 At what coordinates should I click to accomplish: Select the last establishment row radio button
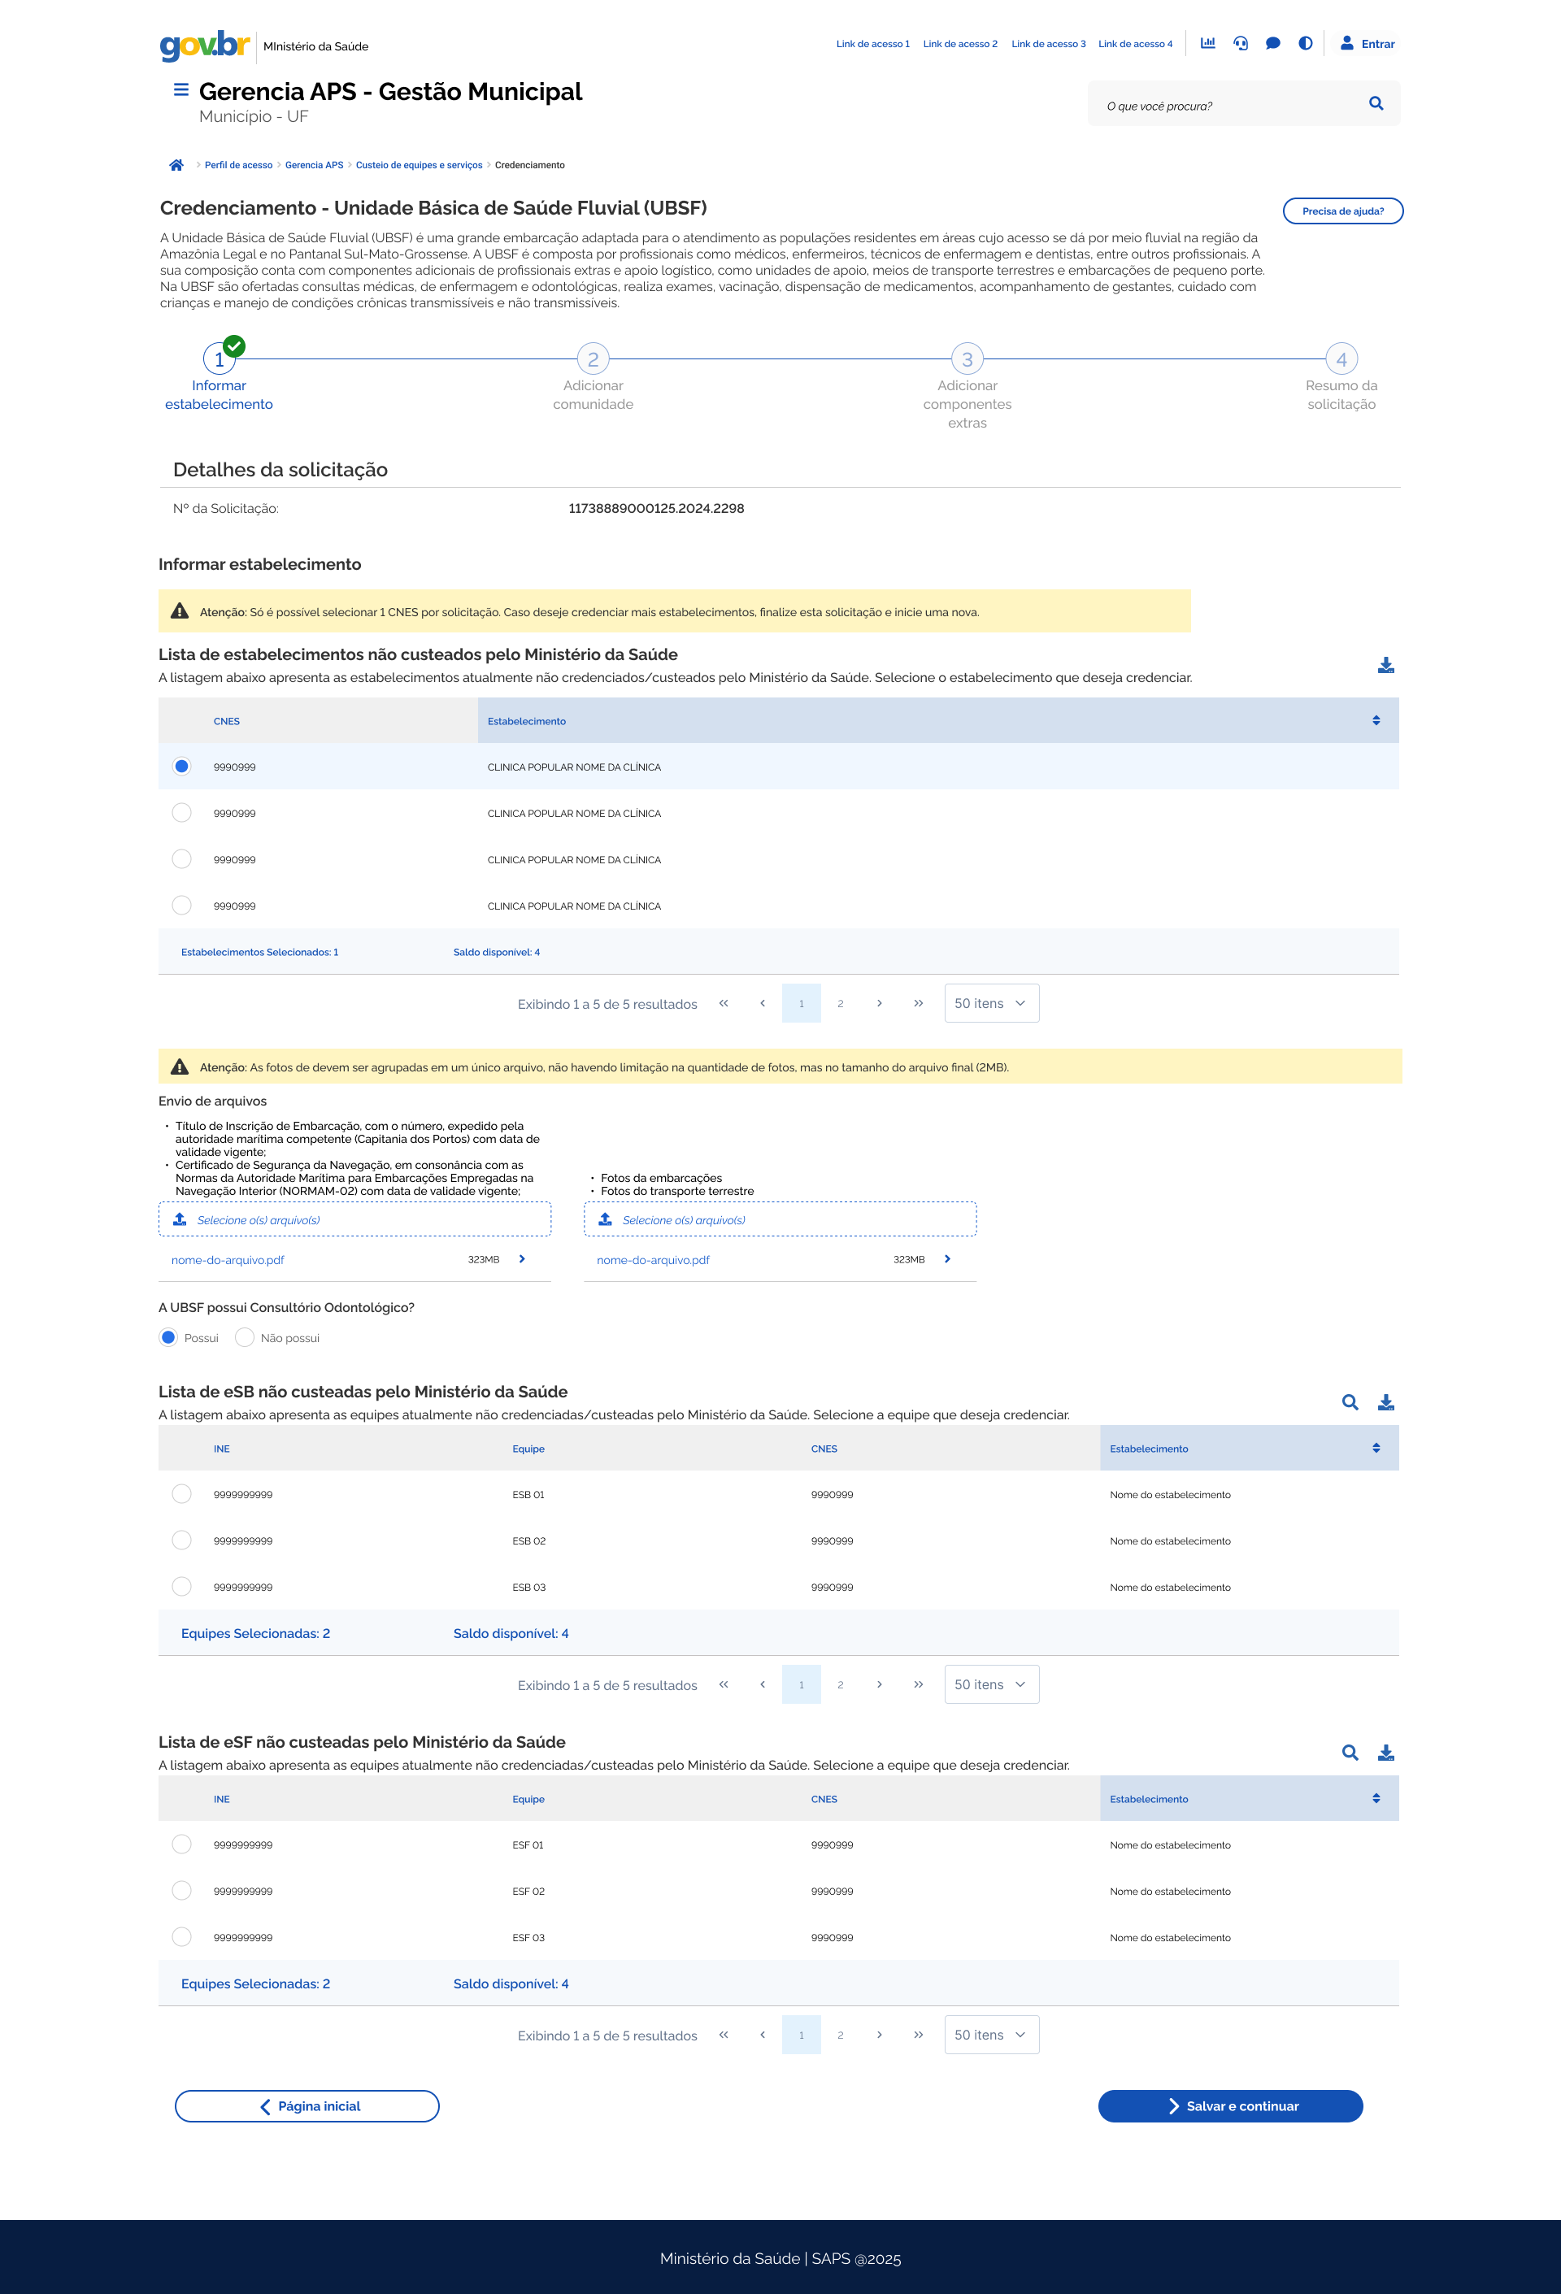click(x=181, y=906)
